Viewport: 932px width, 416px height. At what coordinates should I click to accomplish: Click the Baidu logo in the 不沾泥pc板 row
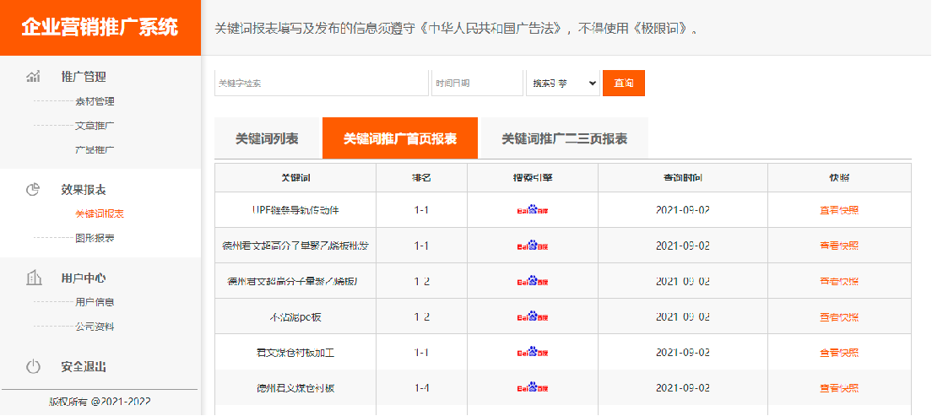[x=532, y=317]
